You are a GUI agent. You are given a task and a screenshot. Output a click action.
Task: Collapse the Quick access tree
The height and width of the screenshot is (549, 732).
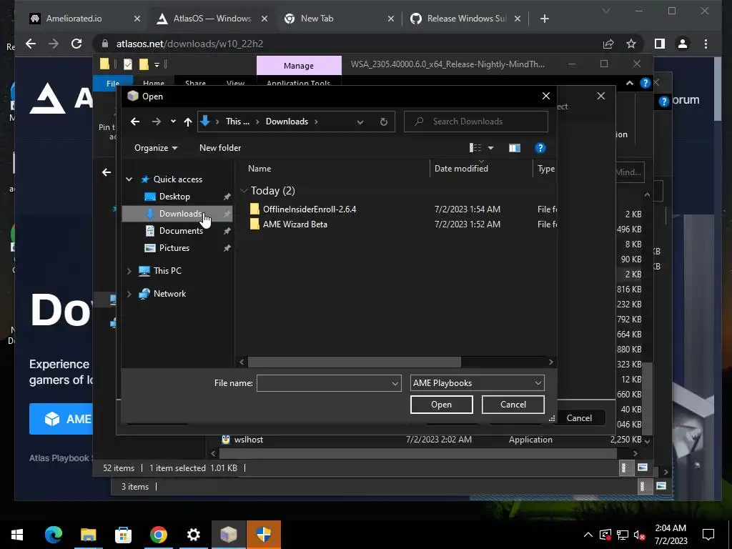(x=129, y=179)
